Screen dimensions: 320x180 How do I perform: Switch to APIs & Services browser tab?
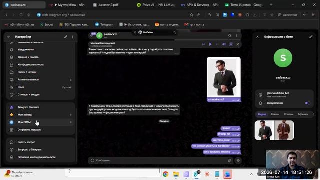(x=200, y=5)
